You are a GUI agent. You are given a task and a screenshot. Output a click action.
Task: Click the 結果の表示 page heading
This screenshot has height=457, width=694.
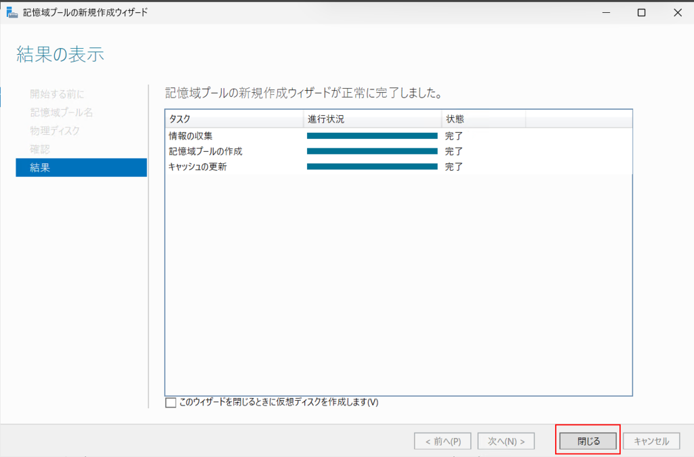point(60,54)
